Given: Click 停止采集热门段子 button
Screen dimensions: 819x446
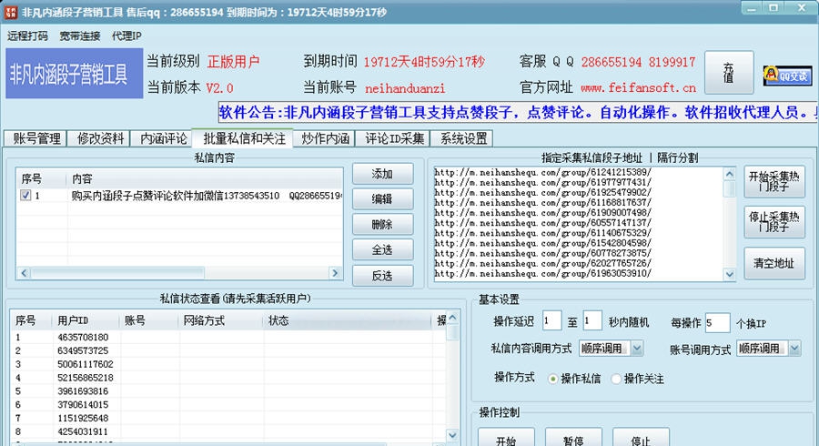Looking at the screenshot, I should click(774, 222).
